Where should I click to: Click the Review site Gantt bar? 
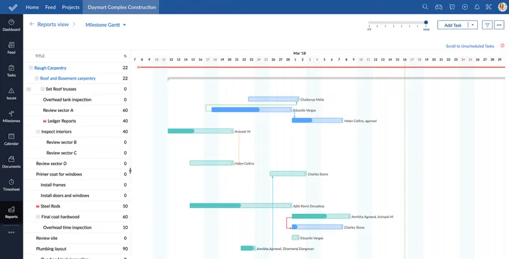(295, 237)
